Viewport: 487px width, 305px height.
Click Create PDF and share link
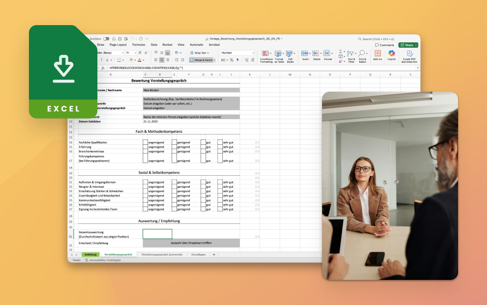click(409, 56)
